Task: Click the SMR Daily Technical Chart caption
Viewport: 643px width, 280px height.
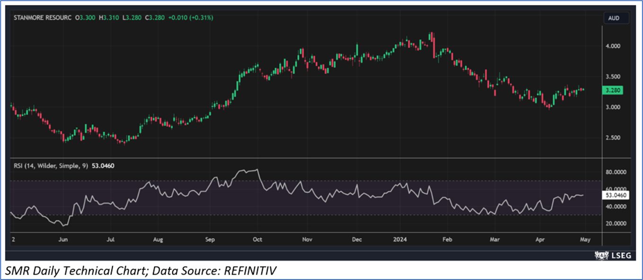Action: point(141,271)
